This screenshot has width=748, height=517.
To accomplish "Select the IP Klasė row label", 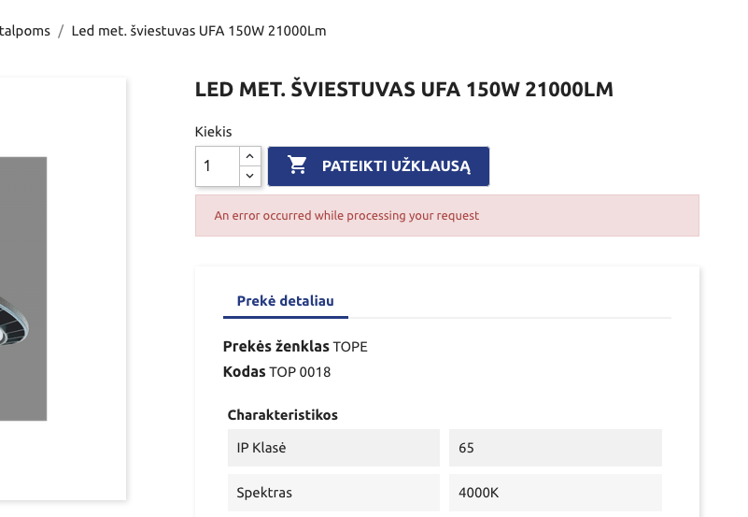I will coord(261,448).
